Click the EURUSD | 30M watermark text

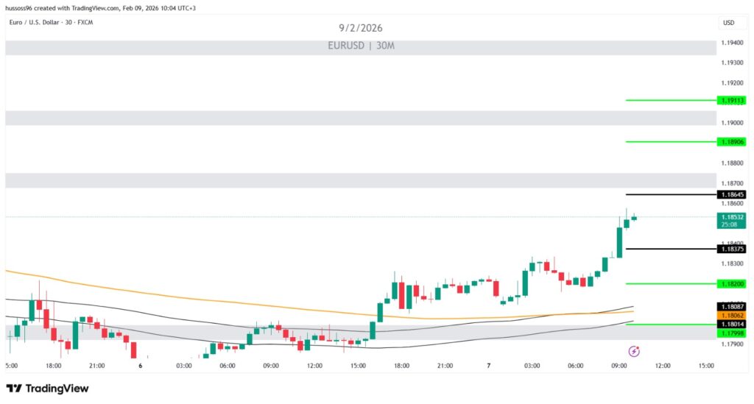[361, 46]
